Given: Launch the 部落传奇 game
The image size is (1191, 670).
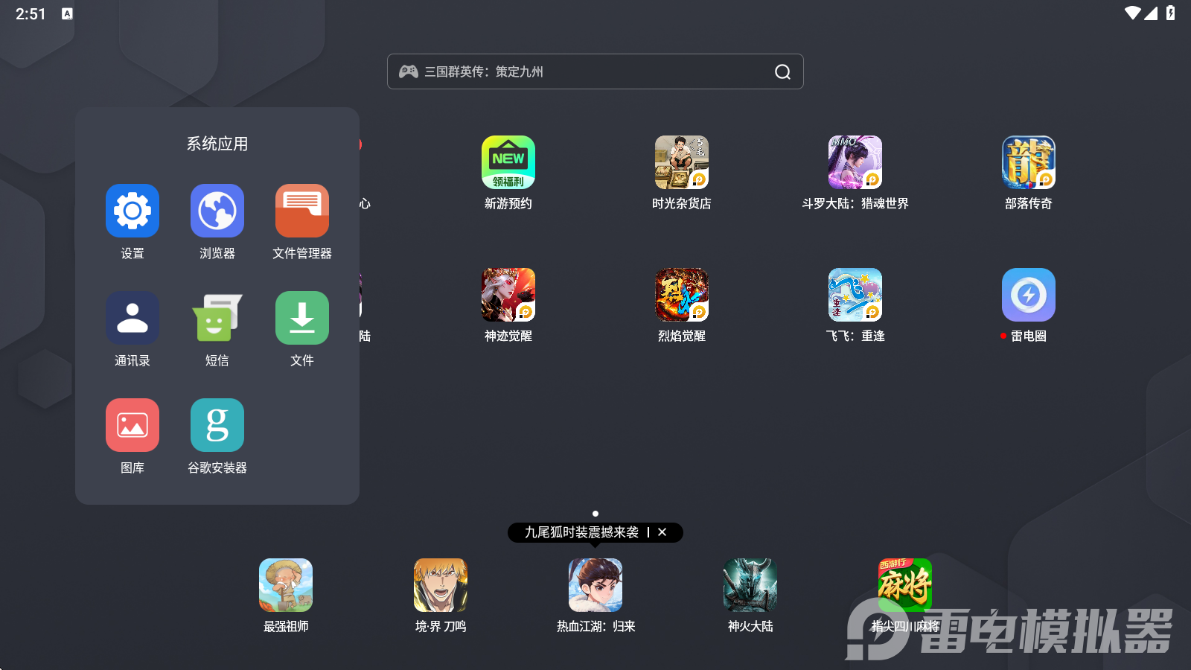Looking at the screenshot, I should (1029, 162).
